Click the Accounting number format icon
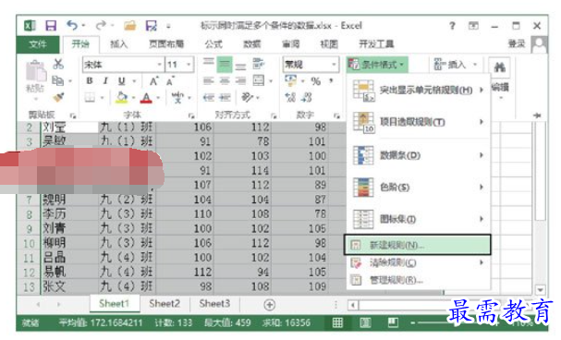 pyautogui.click(x=290, y=80)
